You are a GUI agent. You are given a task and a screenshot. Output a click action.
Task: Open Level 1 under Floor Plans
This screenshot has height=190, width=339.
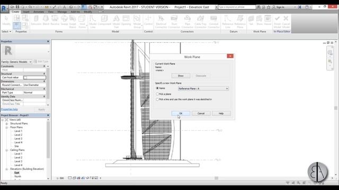(x=19, y=131)
